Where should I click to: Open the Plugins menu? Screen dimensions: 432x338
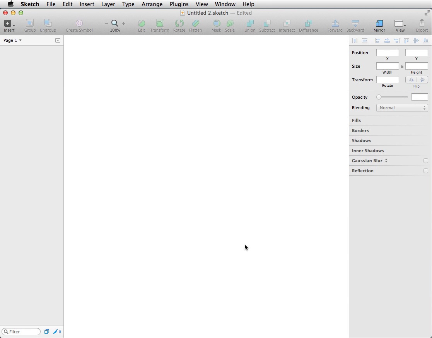point(179,4)
